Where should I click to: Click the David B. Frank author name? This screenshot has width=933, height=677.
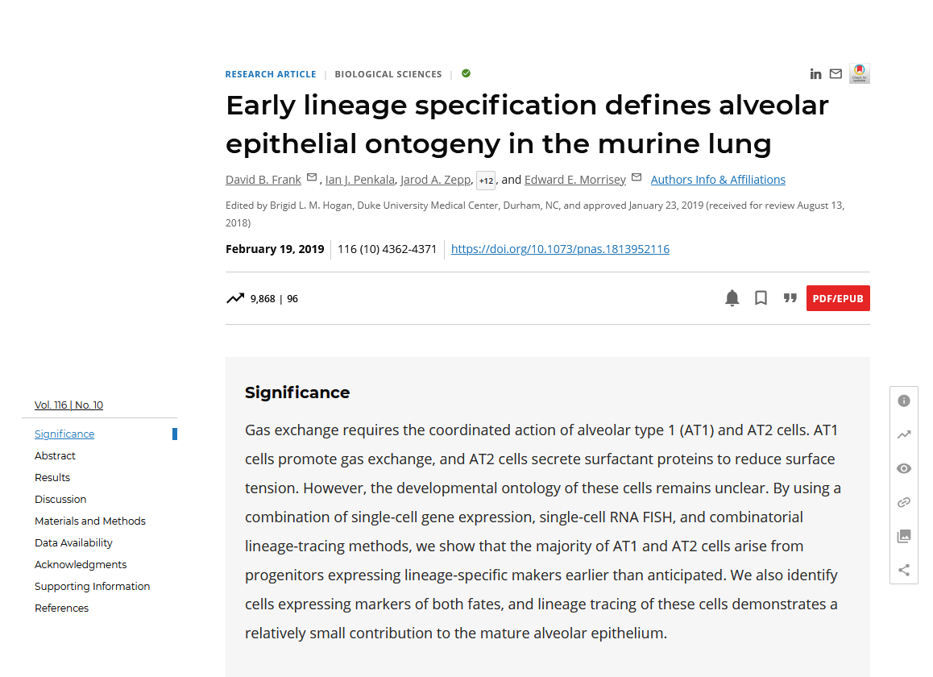pyautogui.click(x=263, y=180)
